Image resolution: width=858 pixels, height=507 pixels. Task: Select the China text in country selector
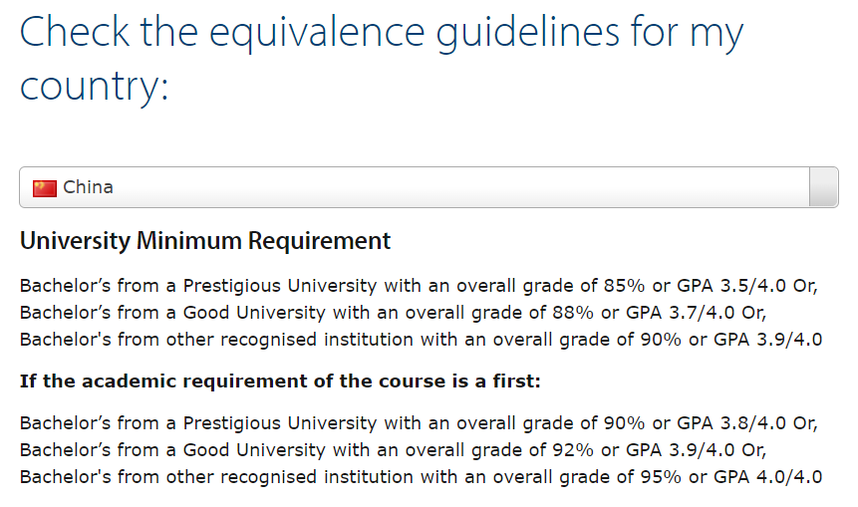(88, 187)
